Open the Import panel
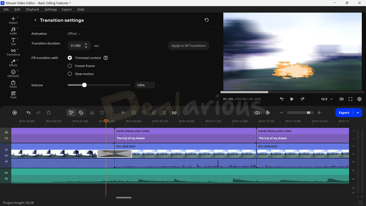The width and height of the screenshot is (366, 206). (13, 20)
